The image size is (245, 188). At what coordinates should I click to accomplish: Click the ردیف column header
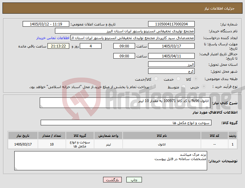coord(233,136)
